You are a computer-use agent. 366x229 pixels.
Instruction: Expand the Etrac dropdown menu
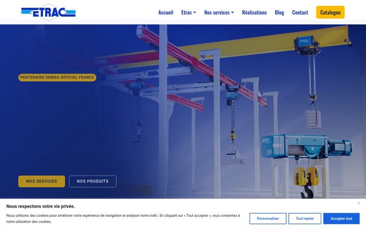point(189,12)
